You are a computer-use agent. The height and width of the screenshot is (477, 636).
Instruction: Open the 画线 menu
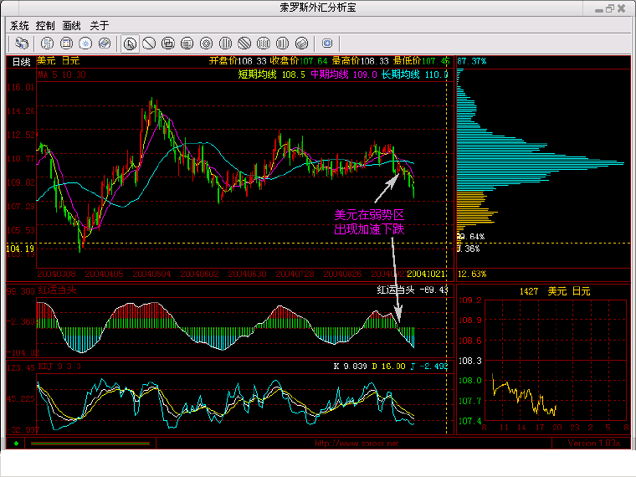(x=73, y=25)
